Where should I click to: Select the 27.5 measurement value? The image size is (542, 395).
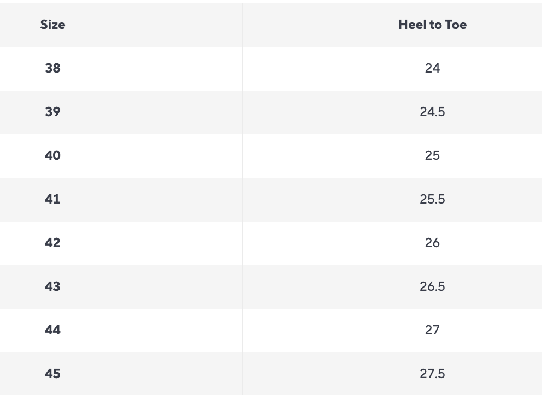432,374
